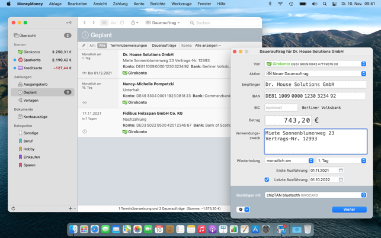Click the Suchen search field
The width and height of the screenshot is (381, 238).
tap(224, 22)
